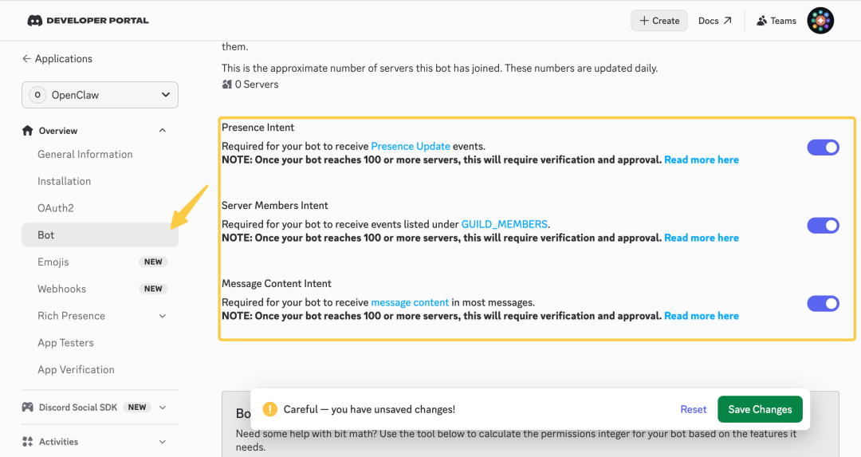
Task: Click the Overview home icon
Action: click(27, 130)
